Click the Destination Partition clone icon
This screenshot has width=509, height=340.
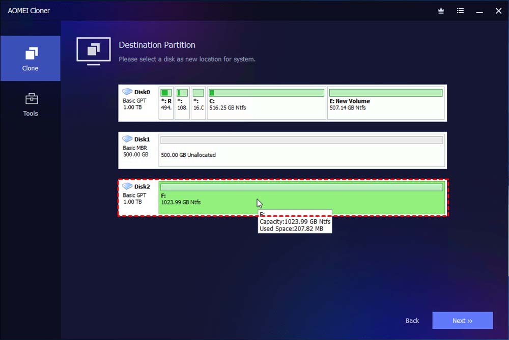pos(94,51)
